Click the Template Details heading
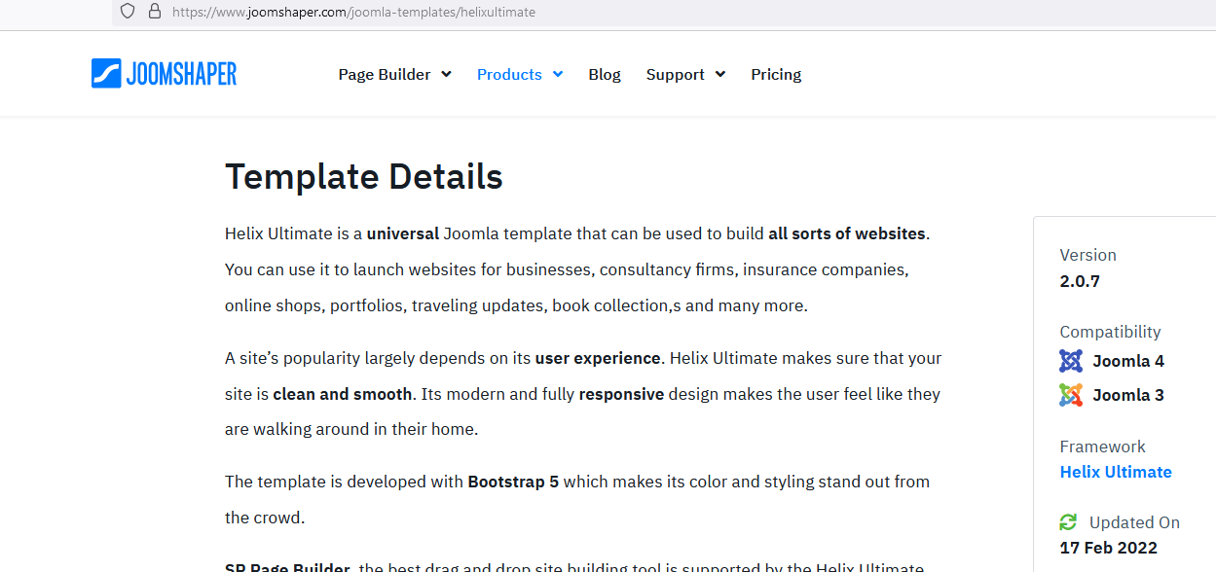Image resolution: width=1216 pixels, height=572 pixels. pos(364,177)
